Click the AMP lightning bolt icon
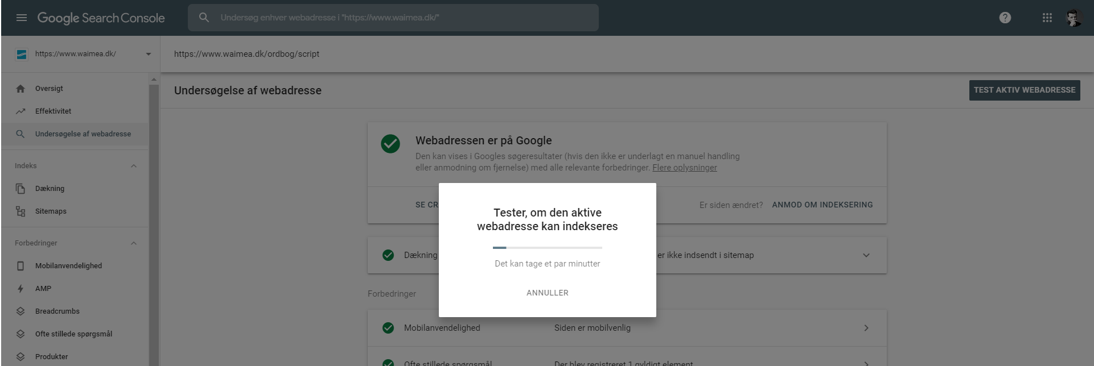1094x366 pixels. [x=20, y=289]
